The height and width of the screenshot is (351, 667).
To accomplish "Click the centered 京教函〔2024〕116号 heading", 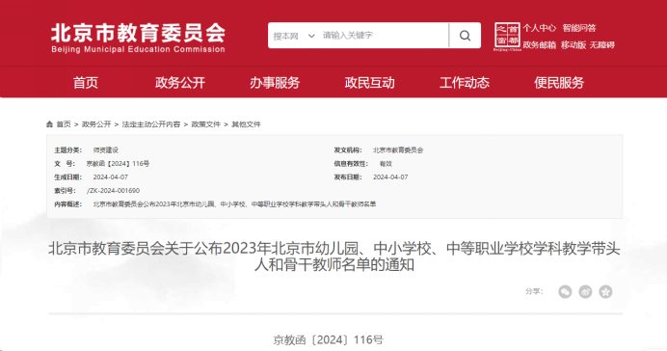I will 328,340.
